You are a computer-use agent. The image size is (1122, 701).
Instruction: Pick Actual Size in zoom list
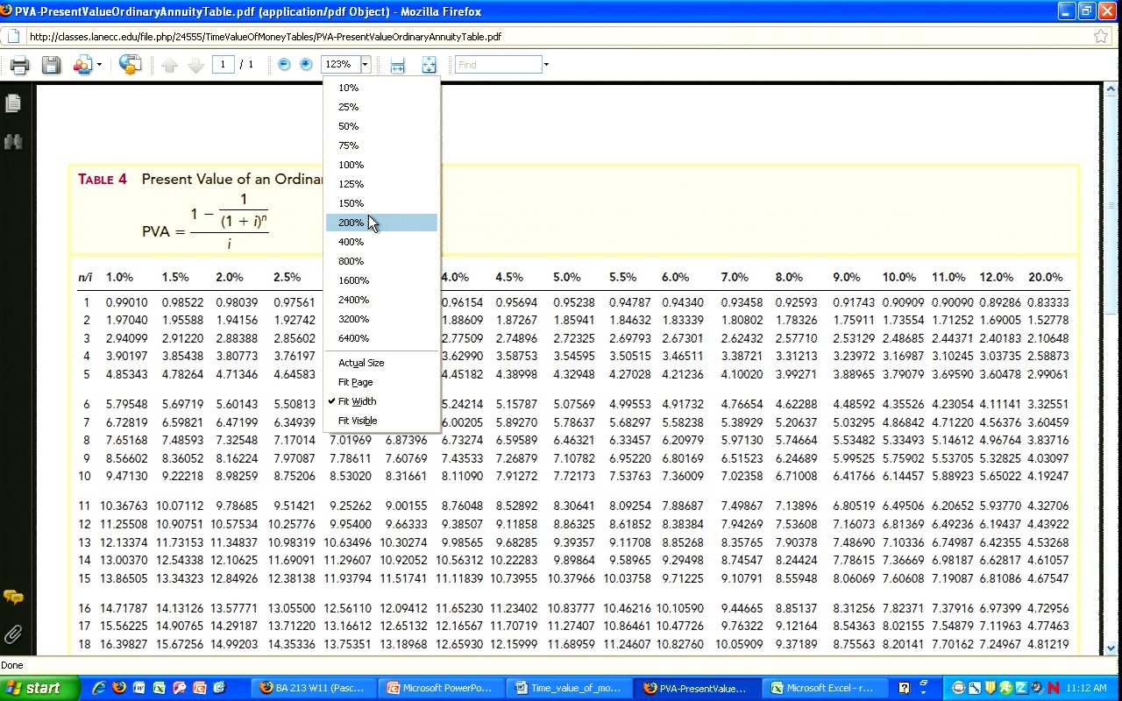pos(361,363)
